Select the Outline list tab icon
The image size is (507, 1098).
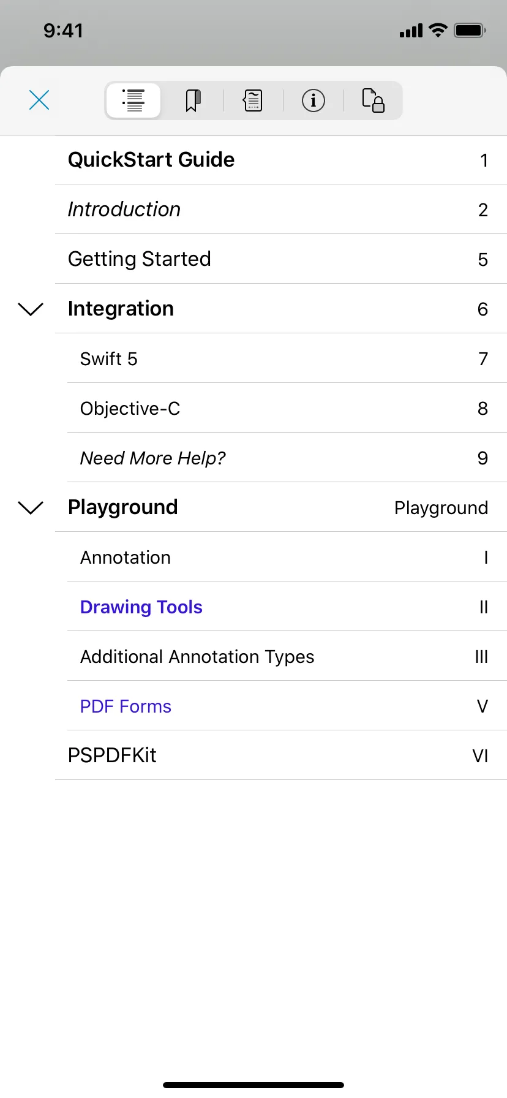133,100
